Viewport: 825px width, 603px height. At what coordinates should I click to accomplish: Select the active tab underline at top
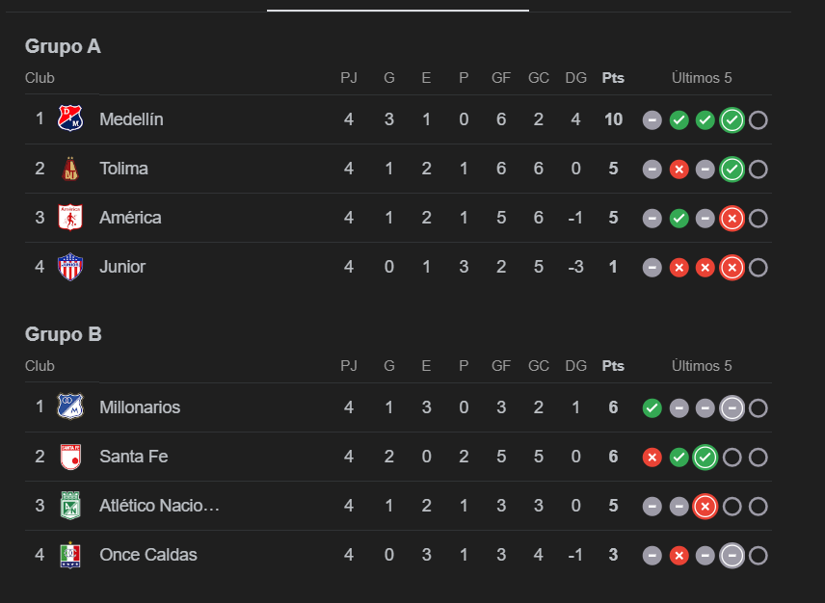point(398,10)
